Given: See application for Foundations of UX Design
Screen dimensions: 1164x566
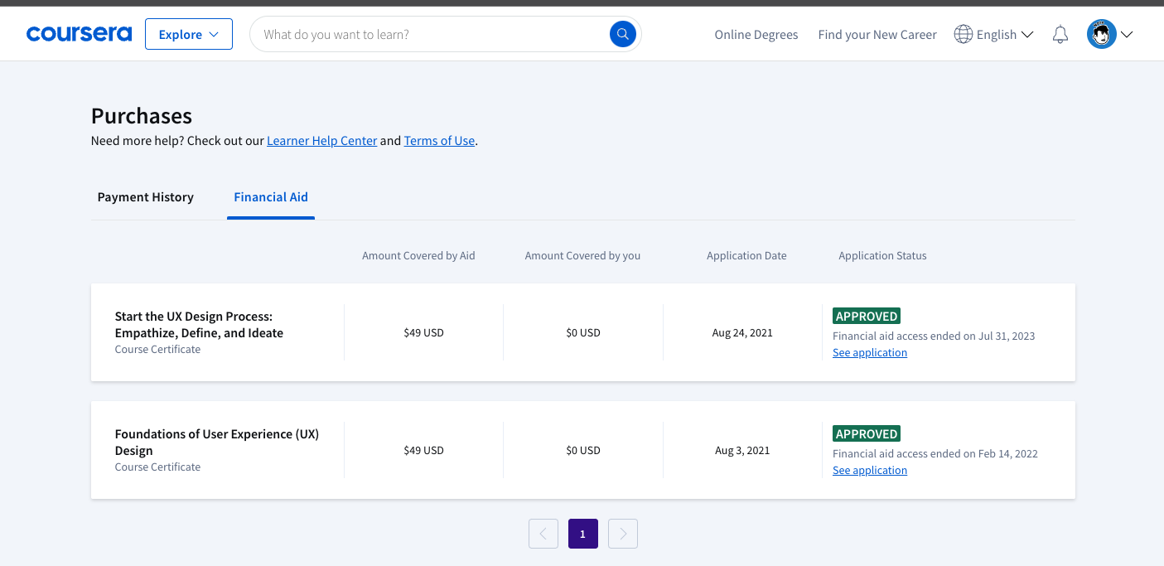Looking at the screenshot, I should pos(869,471).
